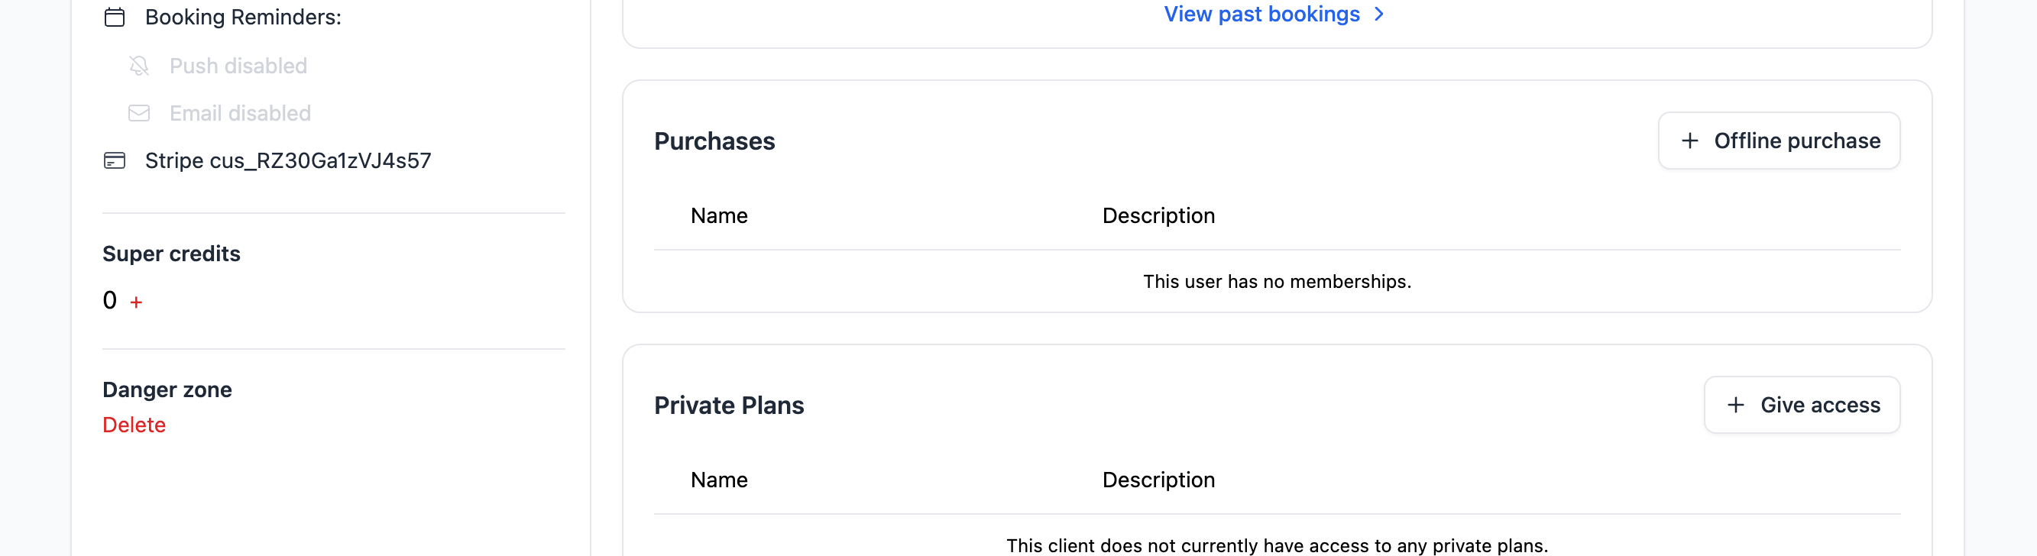The height and width of the screenshot is (556, 2037).
Task: Click the envelope email disabled icon
Action: tap(139, 113)
